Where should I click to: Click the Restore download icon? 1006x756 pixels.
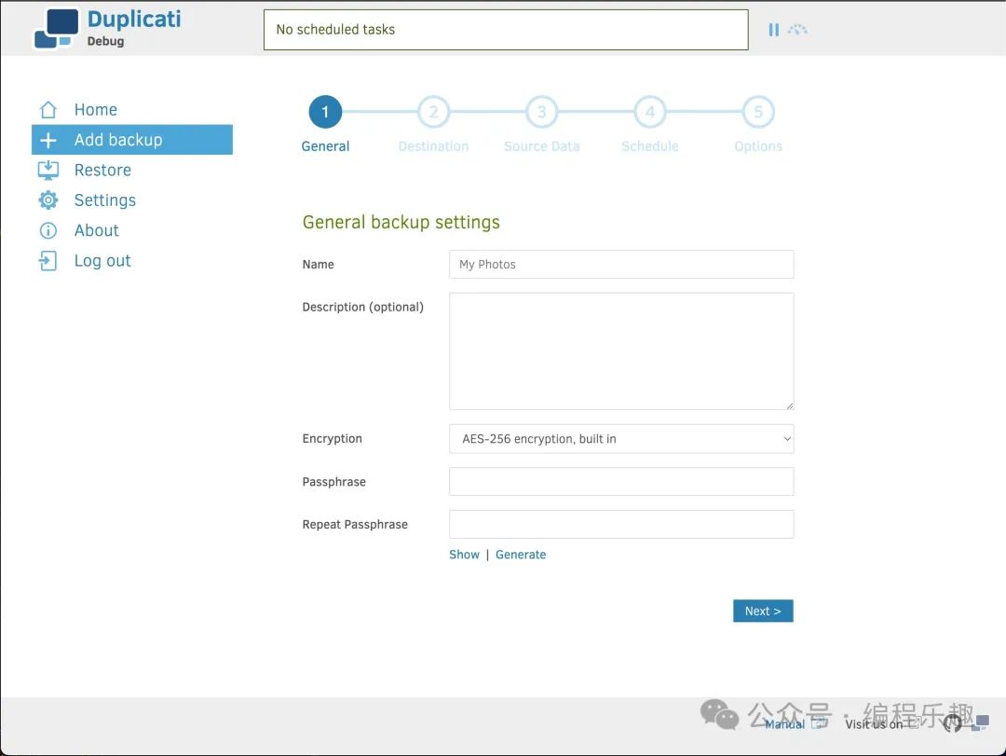(x=48, y=171)
